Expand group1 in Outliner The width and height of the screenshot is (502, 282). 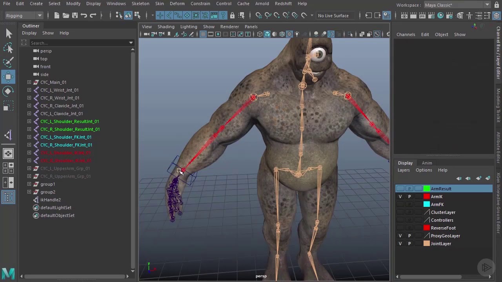pos(29,184)
